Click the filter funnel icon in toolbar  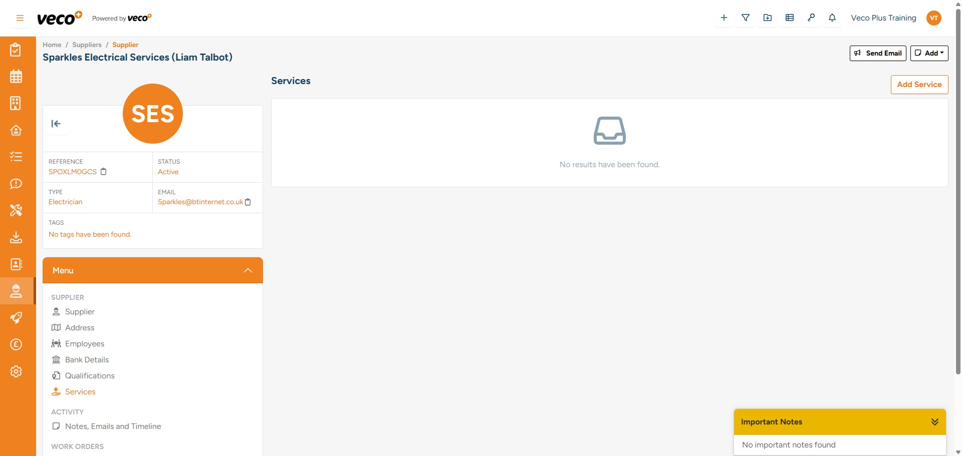(746, 18)
